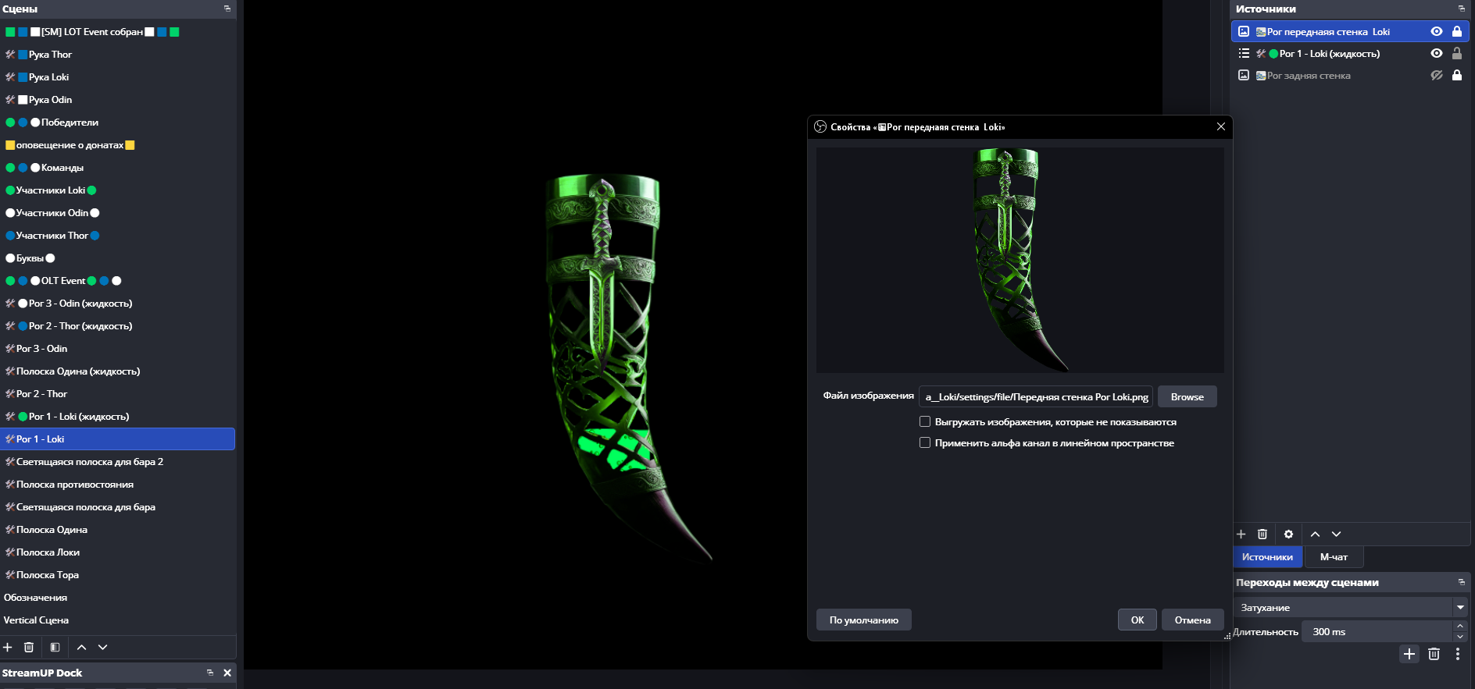Increase transition duration with stepper up arrow
Viewport: 1475px width, 689px height.
click(x=1459, y=627)
